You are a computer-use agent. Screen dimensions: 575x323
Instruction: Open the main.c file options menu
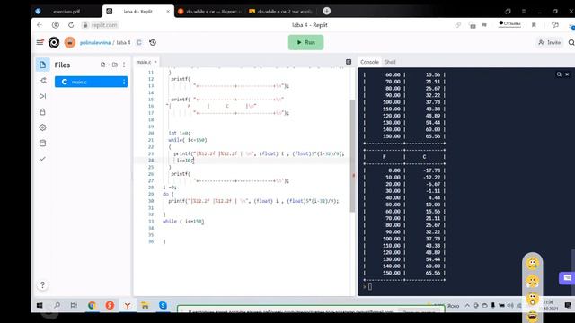coord(124,82)
